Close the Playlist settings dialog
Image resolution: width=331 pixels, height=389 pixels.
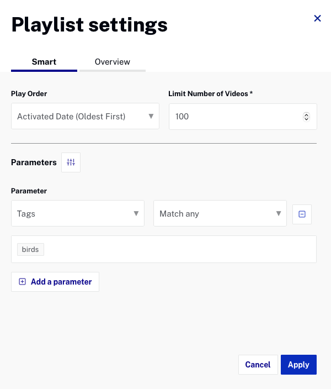coord(317,18)
